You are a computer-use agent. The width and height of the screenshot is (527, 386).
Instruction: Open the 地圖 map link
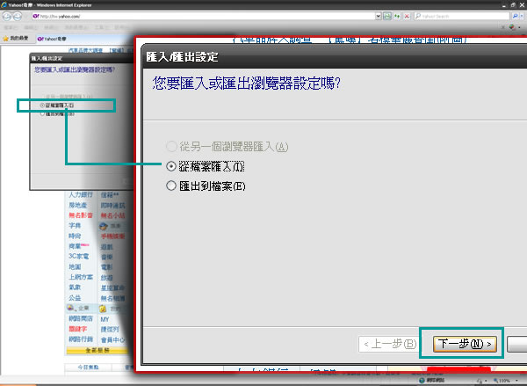[x=75, y=267]
